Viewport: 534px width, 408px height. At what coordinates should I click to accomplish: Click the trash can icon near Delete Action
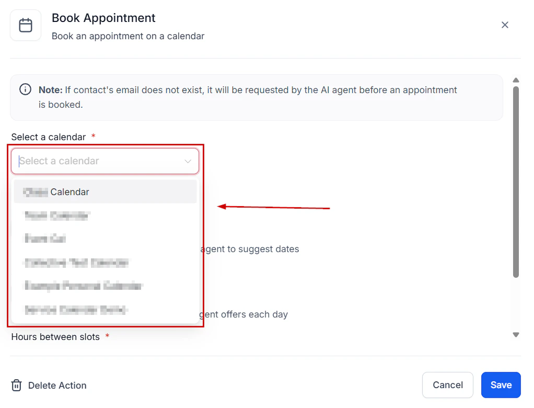(x=16, y=385)
